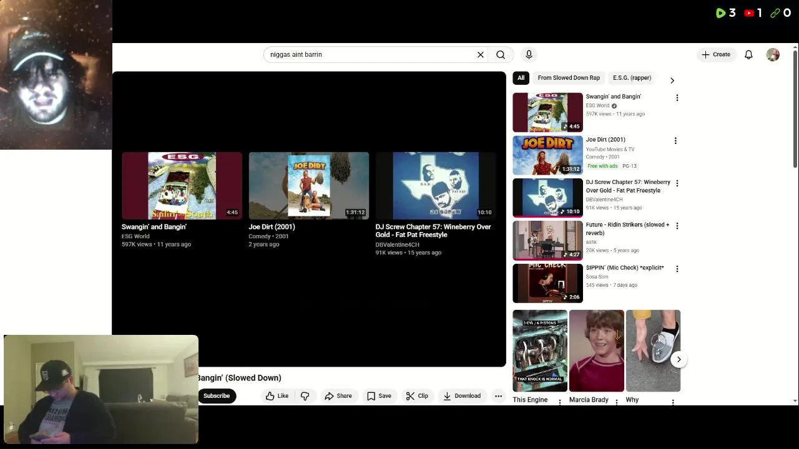Clear the search box with the X icon

click(x=481, y=55)
